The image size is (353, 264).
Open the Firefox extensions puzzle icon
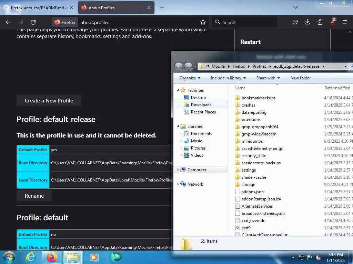320,22
